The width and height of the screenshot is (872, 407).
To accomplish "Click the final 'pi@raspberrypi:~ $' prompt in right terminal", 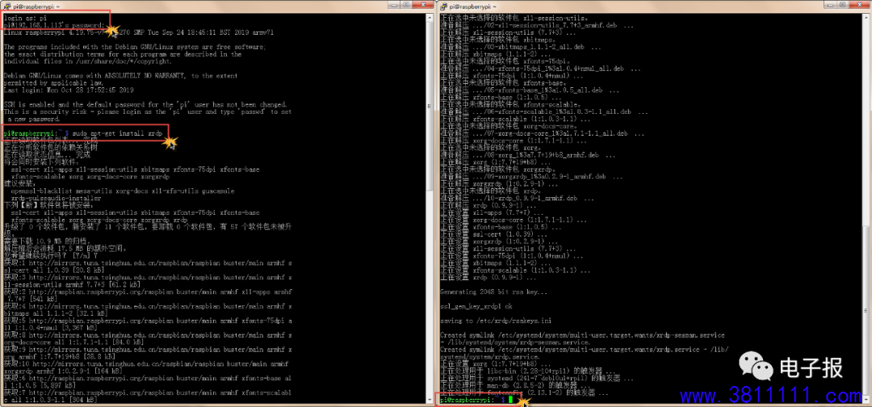I will [472, 400].
